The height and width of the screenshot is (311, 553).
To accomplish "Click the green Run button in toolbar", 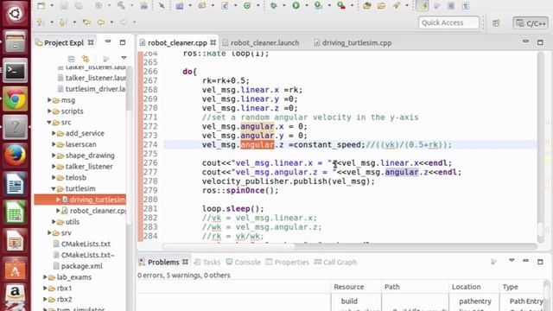I will (296, 5).
